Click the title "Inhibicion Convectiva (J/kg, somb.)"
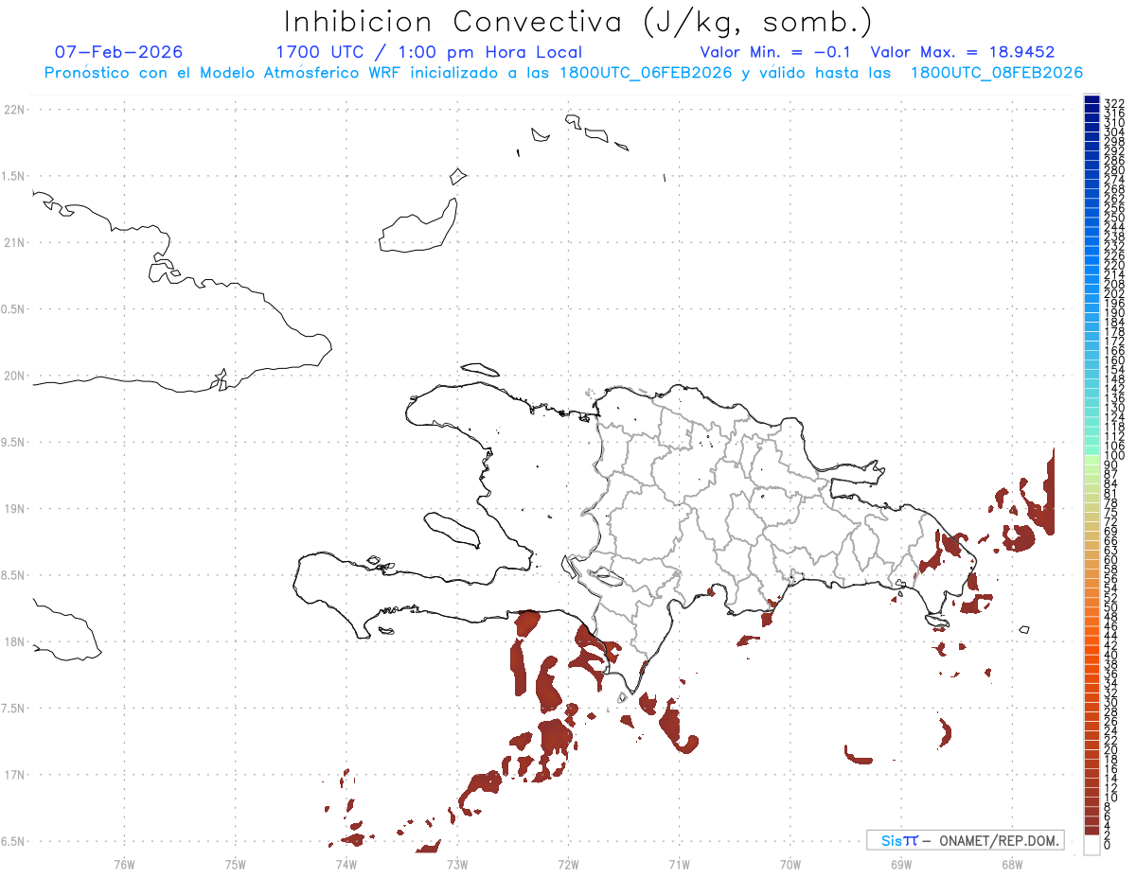This screenshot has height=877, width=1136. [578, 22]
